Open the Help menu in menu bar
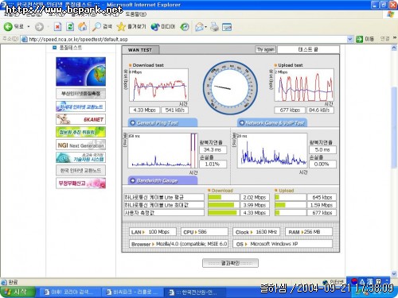398x298 pixels. (136, 14)
